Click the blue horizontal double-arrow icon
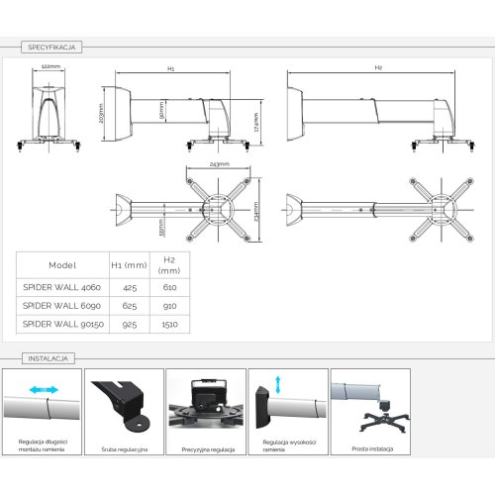This screenshot has height=495, width=495. click(44, 390)
